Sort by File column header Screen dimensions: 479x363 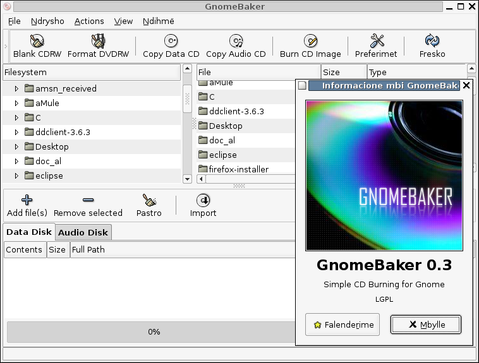tap(258, 73)
